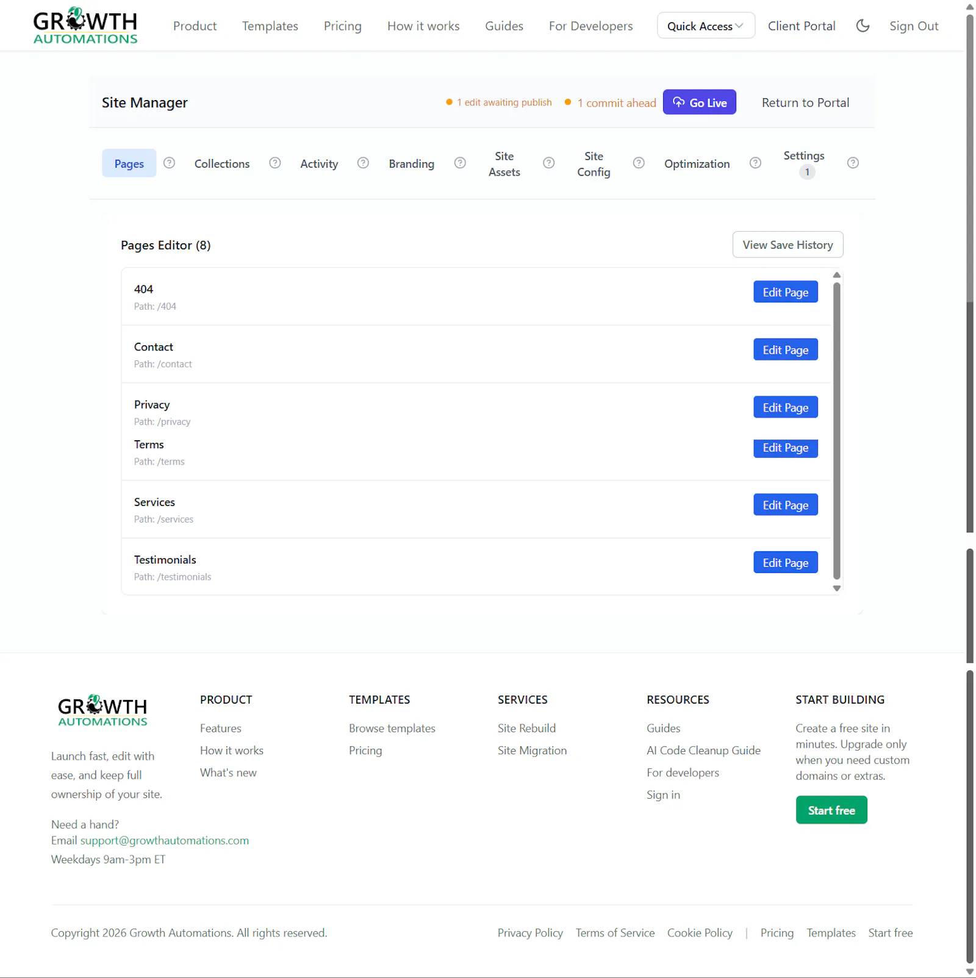Open Site Rebuild footer link
Viewport: 976px width, 978px height.
(x=526, y=728)
